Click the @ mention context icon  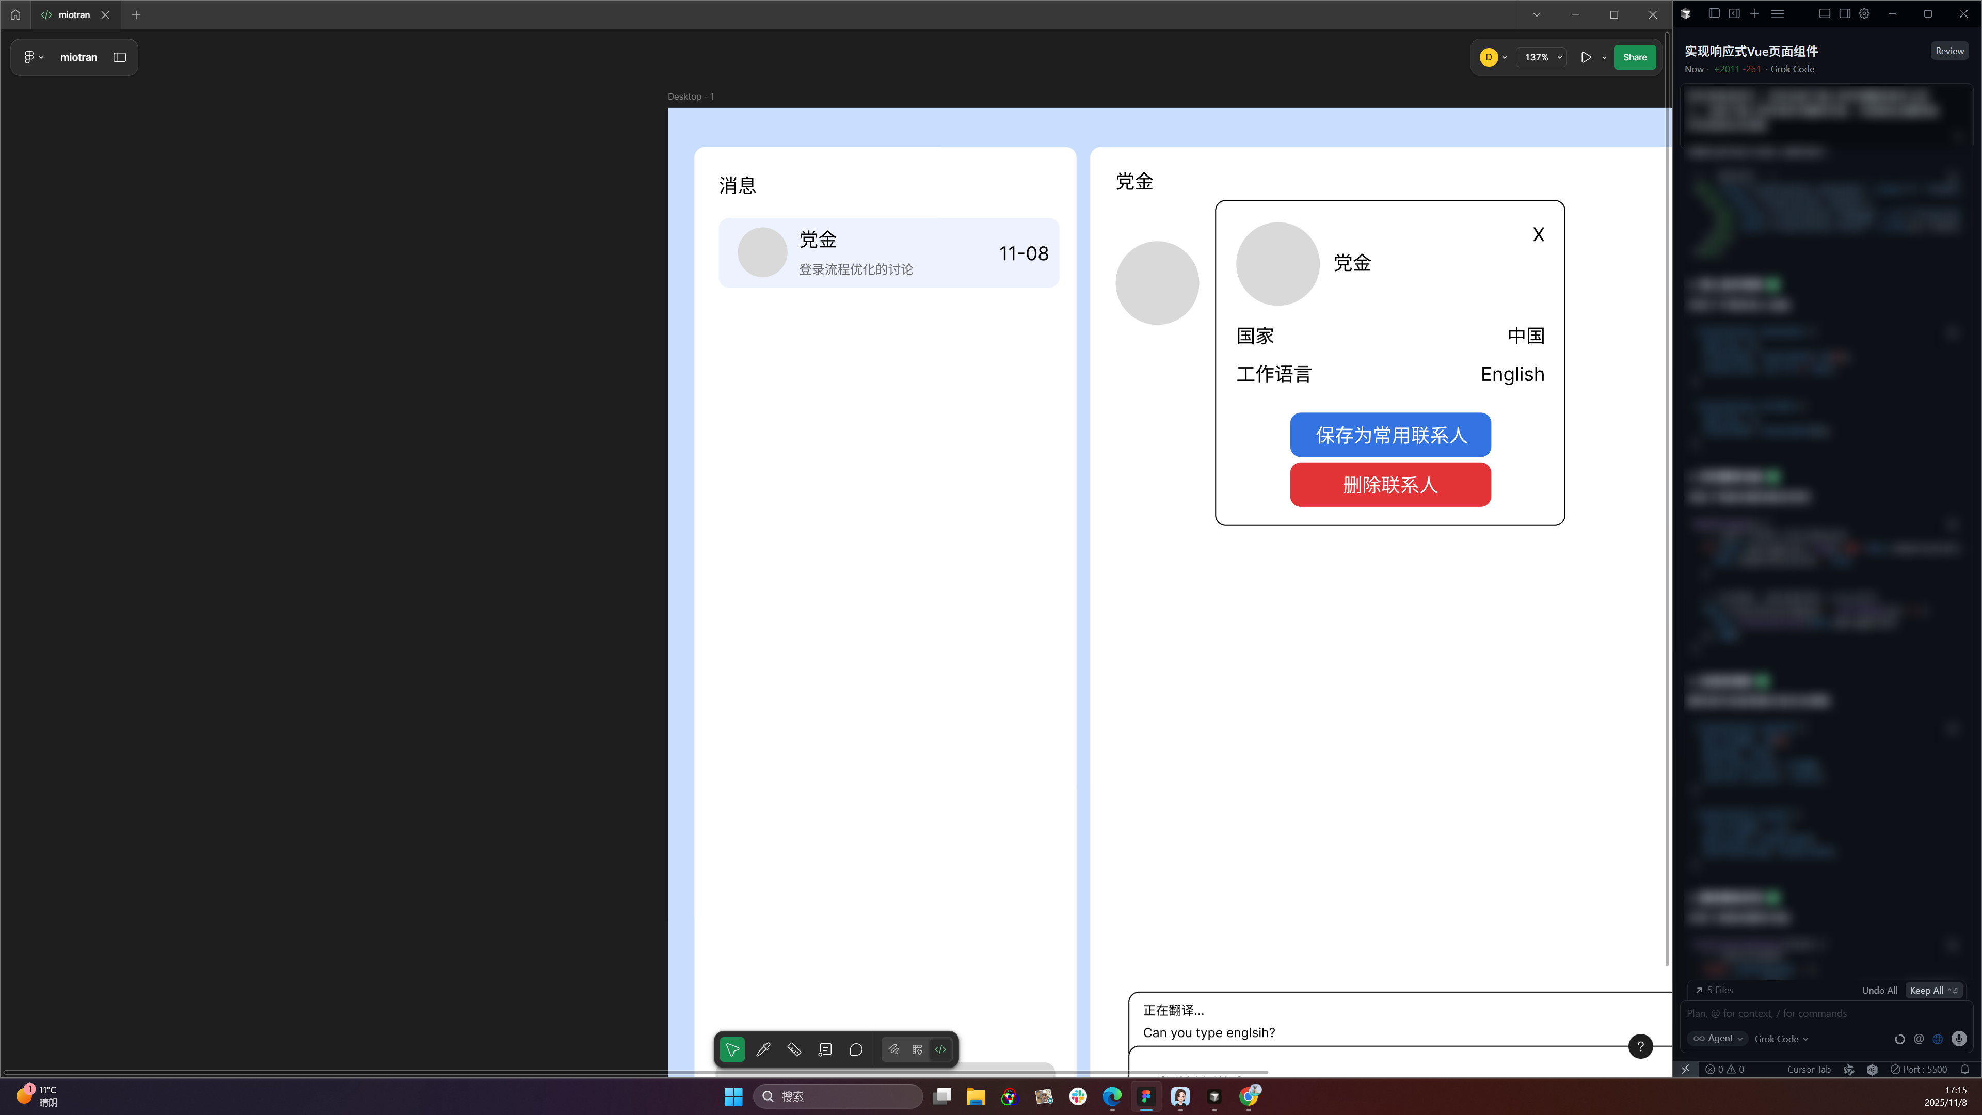coord(1919,1039)
